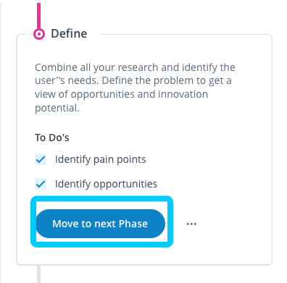Viewport: 287px width, 283px height.
Task: Uncheck the Identify opportunities checkbox
Action: (x=41, y=184)
